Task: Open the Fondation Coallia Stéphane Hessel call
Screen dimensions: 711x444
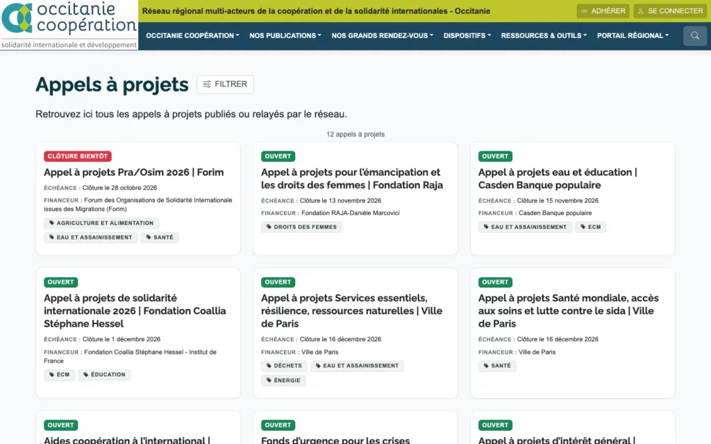Action: tap(135, 311)
